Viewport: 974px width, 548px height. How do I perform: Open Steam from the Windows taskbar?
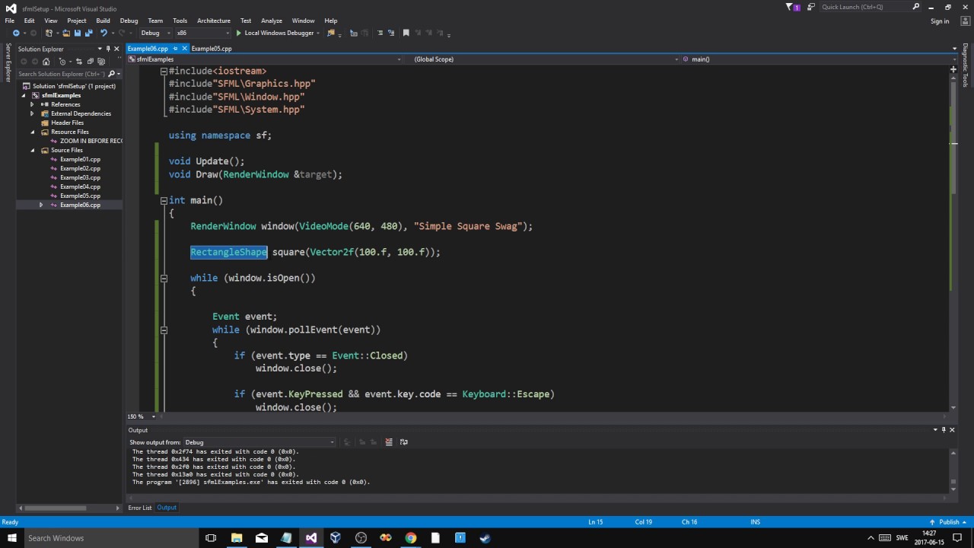(x=485, y=537)
